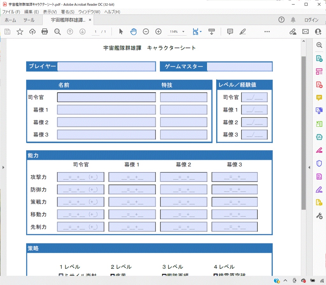Viewport: 326px width, 285px height.
Task: Open Export PDF tool in sidebar
Action: coord(319,58)
